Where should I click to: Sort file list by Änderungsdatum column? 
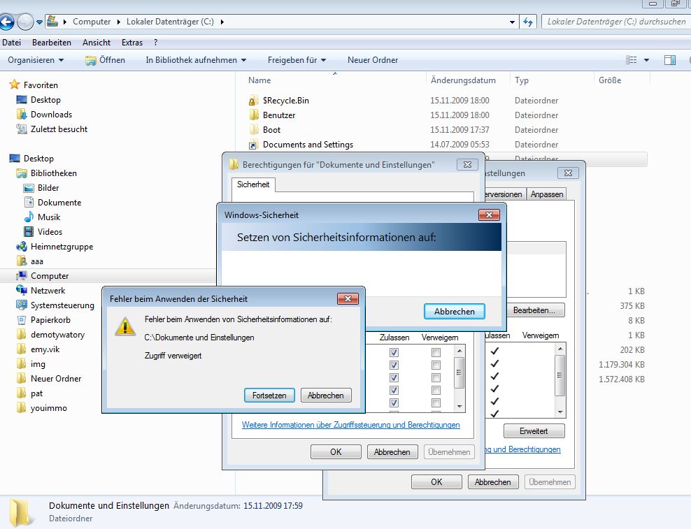pos(463,80)
